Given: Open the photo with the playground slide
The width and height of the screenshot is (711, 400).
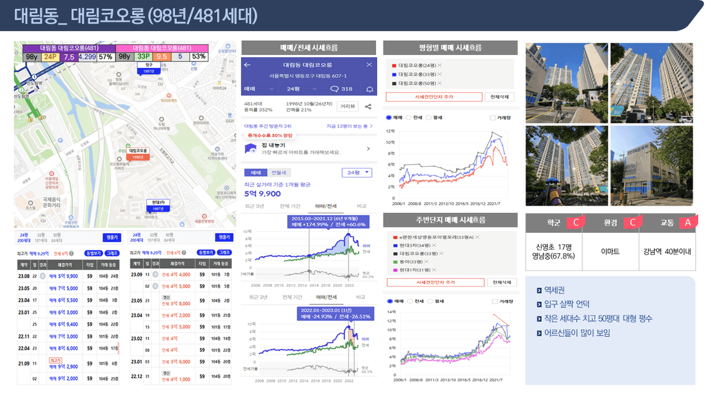Looking at the screenshot, I should 567,165.
